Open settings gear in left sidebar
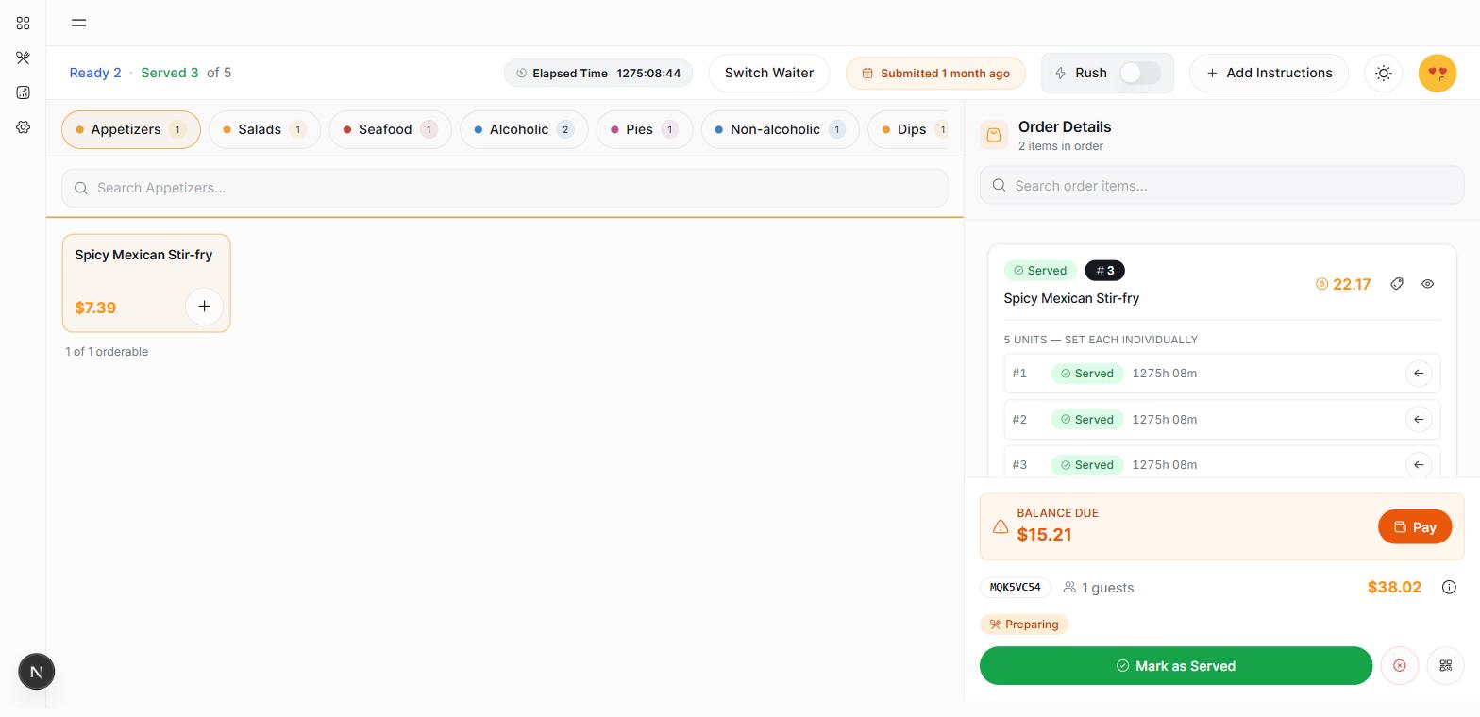The height and width of the screenshot is (717, 1480). (x=23, y=127)
